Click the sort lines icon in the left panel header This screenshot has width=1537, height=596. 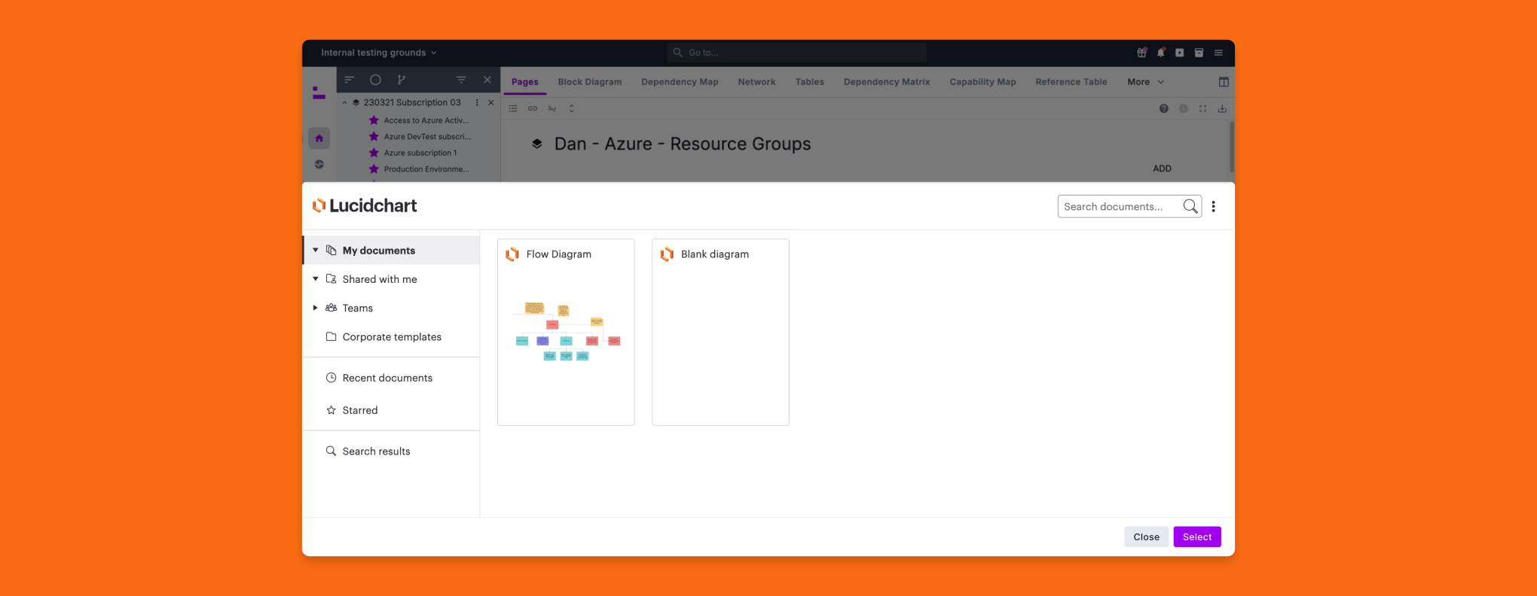coord(350,80)
